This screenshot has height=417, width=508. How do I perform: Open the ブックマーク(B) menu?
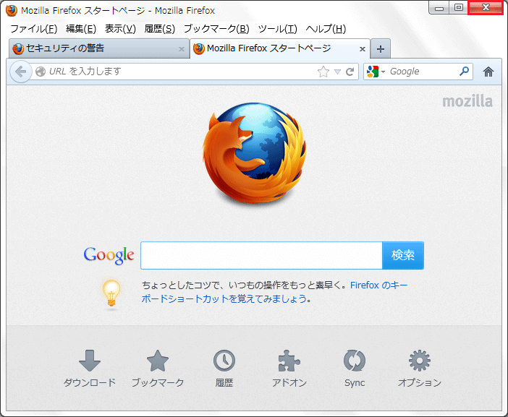pyautogui.click(x=216, y=29)
